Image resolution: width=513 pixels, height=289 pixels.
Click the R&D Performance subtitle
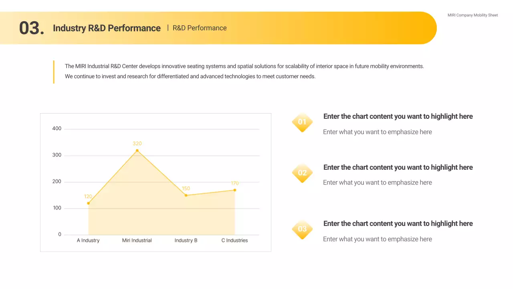[200, 28]
